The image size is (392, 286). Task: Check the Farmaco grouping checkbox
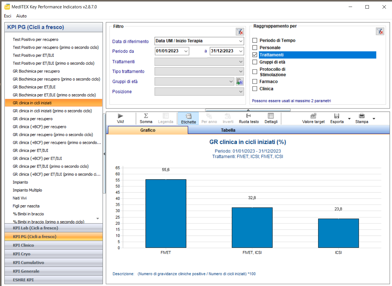tap(255, 82)
